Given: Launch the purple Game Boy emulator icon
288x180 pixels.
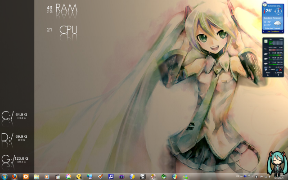Looking at the screenshot, I should [x=121, y=177].
